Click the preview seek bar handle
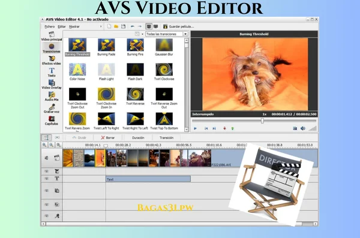This screenshot has height=238, width=360. (262, 120)
